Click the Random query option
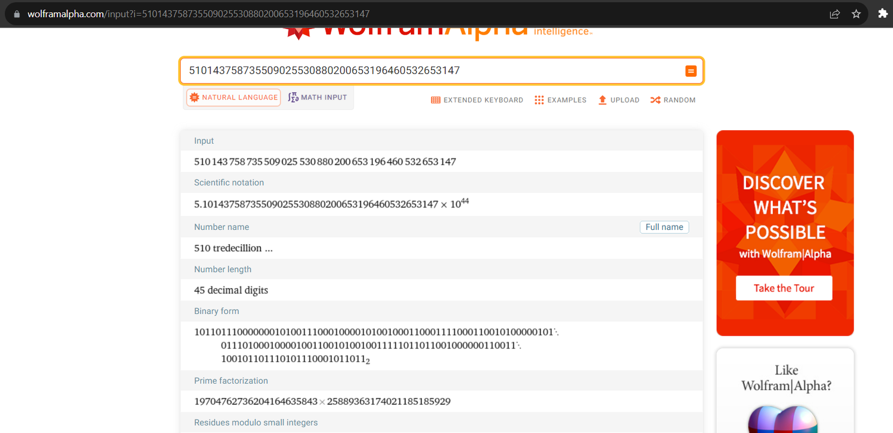Image resolution: width=893 pixels, height=433 pixels. 673,100
